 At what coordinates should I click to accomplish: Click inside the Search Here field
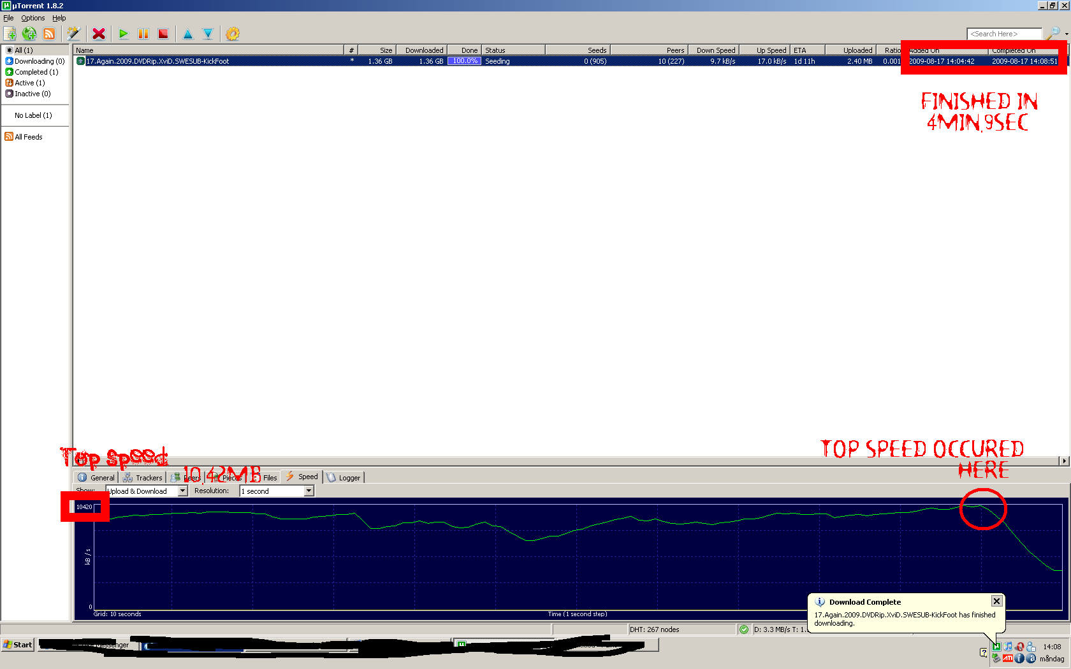point(1005,34)
